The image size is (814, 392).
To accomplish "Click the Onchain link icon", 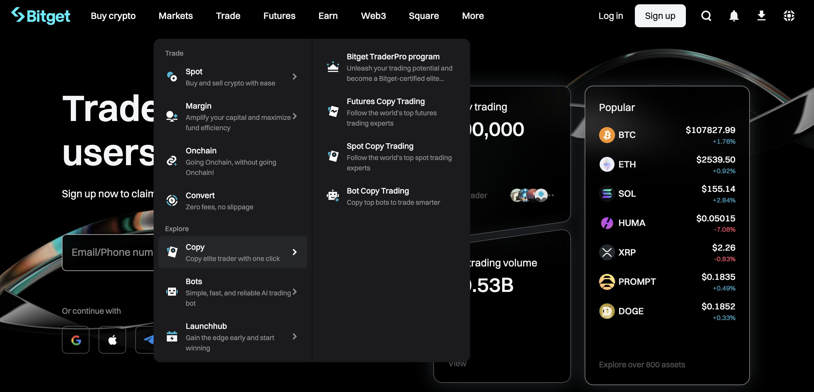I will click(172, 161).
